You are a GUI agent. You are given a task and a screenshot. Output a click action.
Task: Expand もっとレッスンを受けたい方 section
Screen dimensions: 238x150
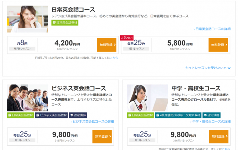(208, 68)
